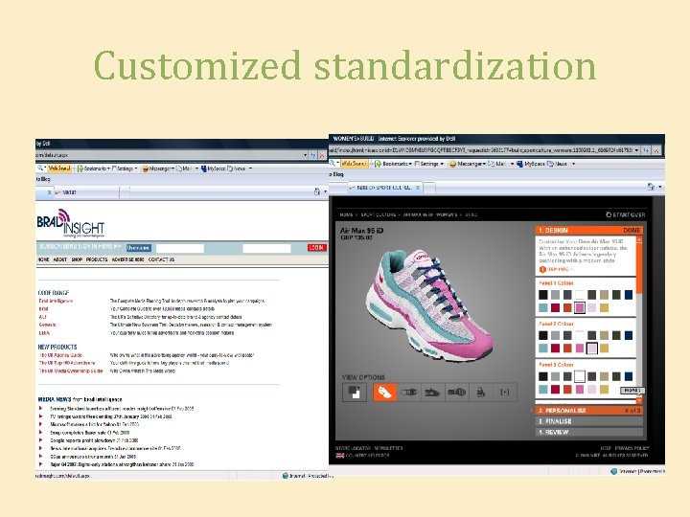Expand the Mail dropdown arrow in Nike window
The height and width of the screenshot is (517, 690).
pos(512,164)
